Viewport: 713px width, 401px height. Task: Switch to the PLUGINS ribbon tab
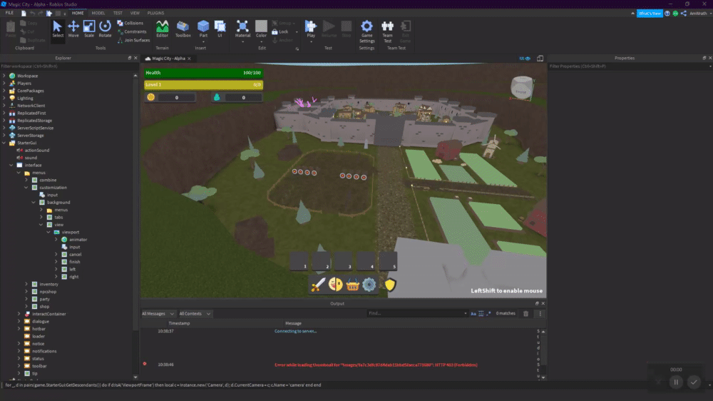pyautogui.click(x=155, y=13)
